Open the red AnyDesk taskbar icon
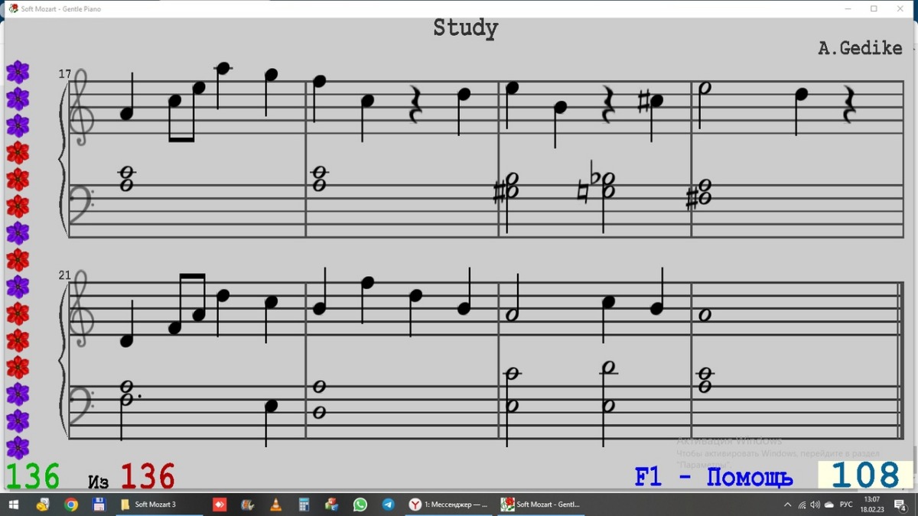Screen dimensions: 918x516 pos(220,505)
